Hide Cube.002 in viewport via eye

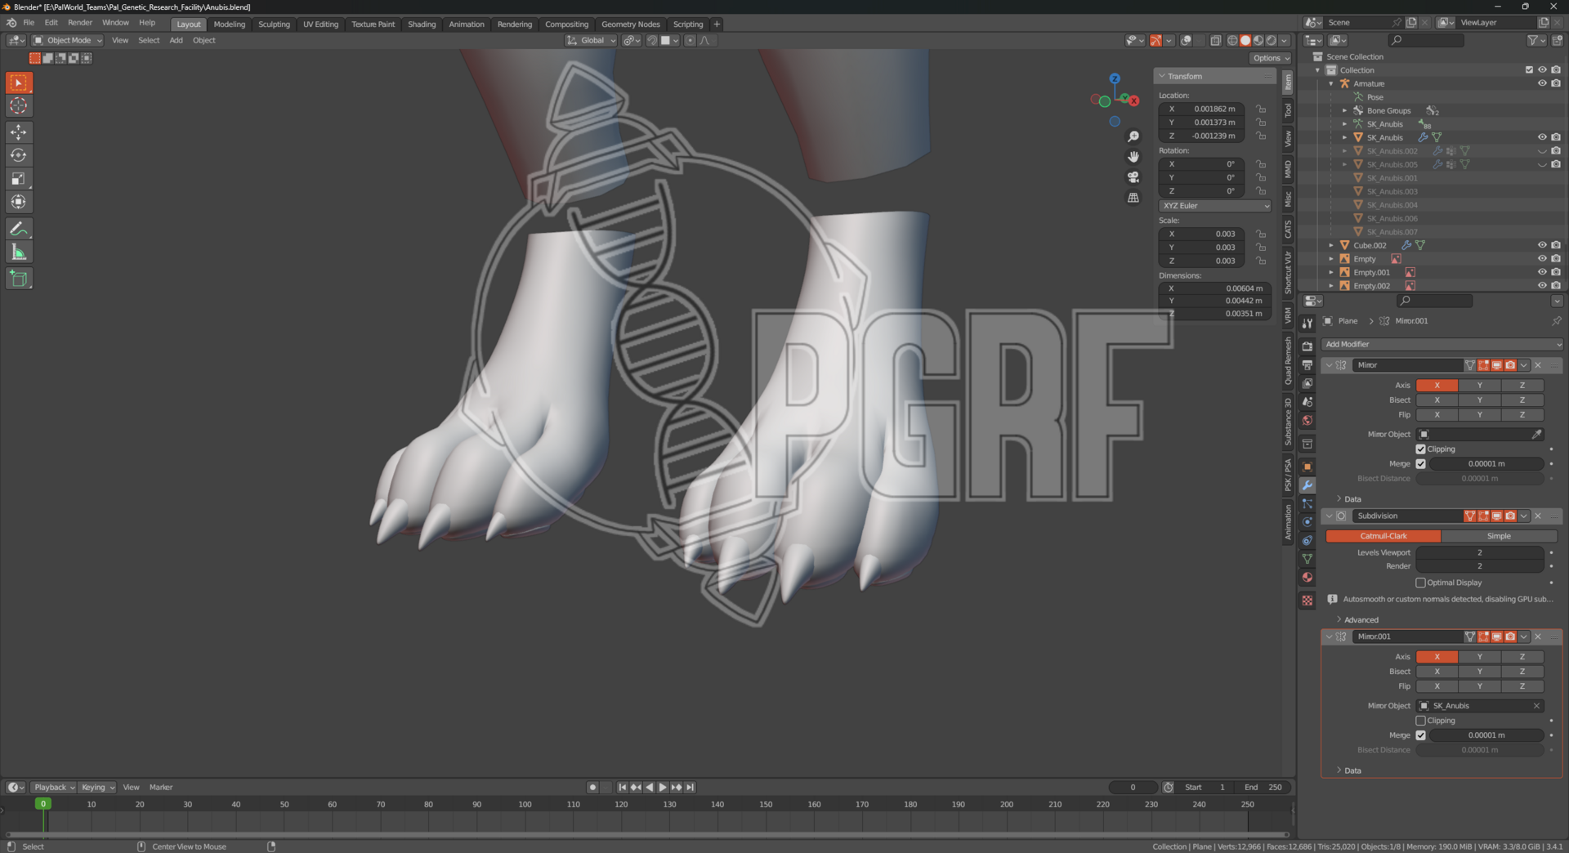(x=1542, y=245)
